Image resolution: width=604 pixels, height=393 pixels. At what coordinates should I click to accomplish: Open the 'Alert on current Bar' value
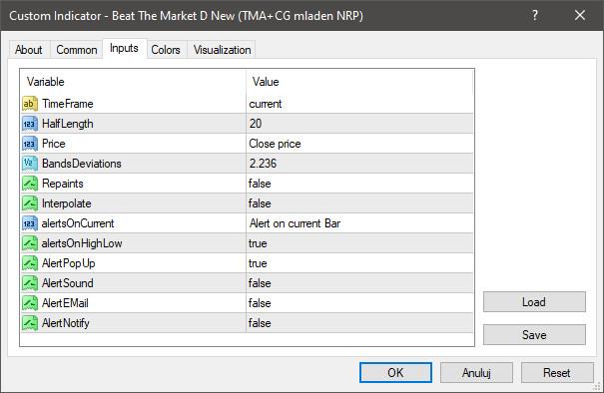click(359, 223)
